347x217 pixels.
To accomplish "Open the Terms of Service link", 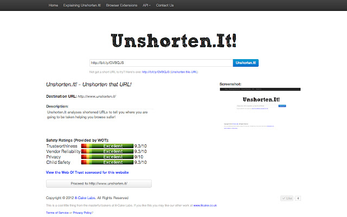I will pyautogui.click(x=57, y=213).
